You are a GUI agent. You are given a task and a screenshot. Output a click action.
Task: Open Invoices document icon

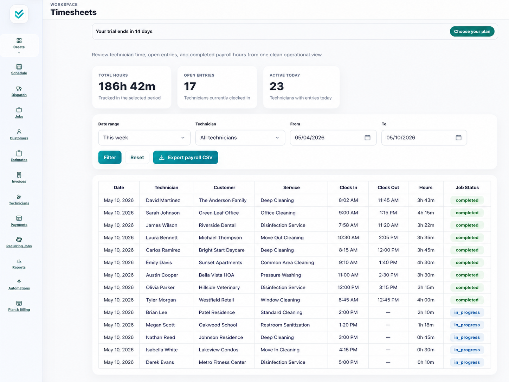click(19, 175)
